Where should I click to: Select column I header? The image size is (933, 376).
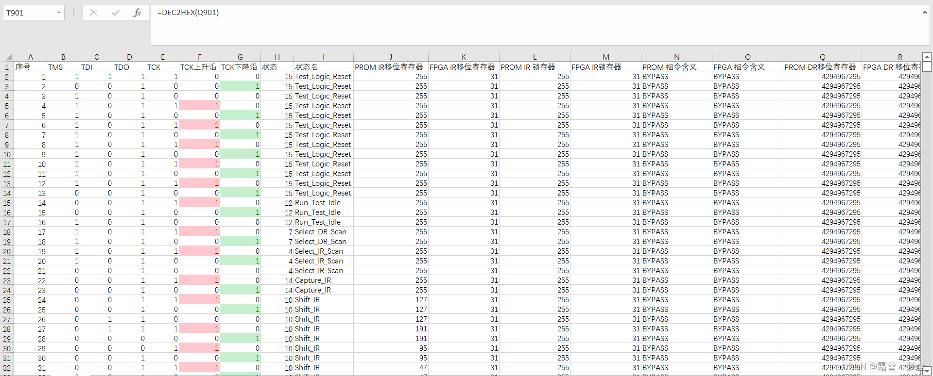[323, 57]
